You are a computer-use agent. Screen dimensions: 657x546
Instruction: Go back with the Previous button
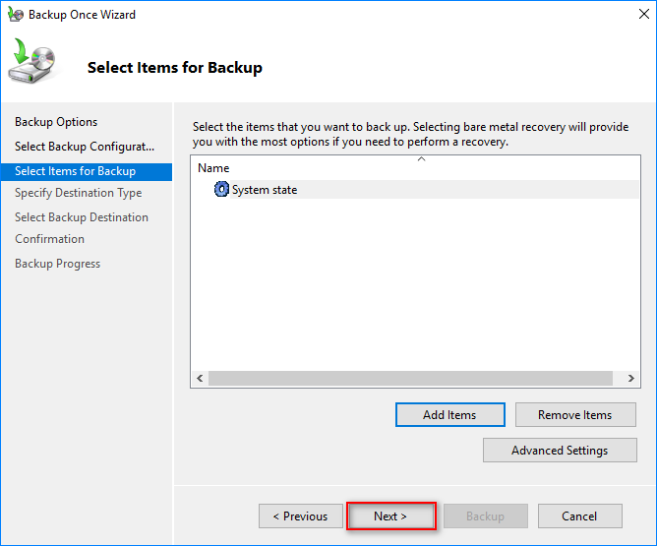pos(300,516)
